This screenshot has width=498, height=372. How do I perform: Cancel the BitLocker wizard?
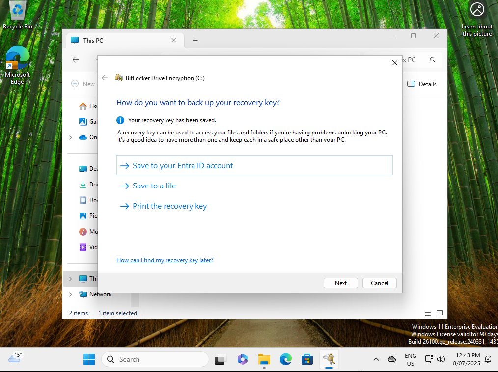(379, 283)
